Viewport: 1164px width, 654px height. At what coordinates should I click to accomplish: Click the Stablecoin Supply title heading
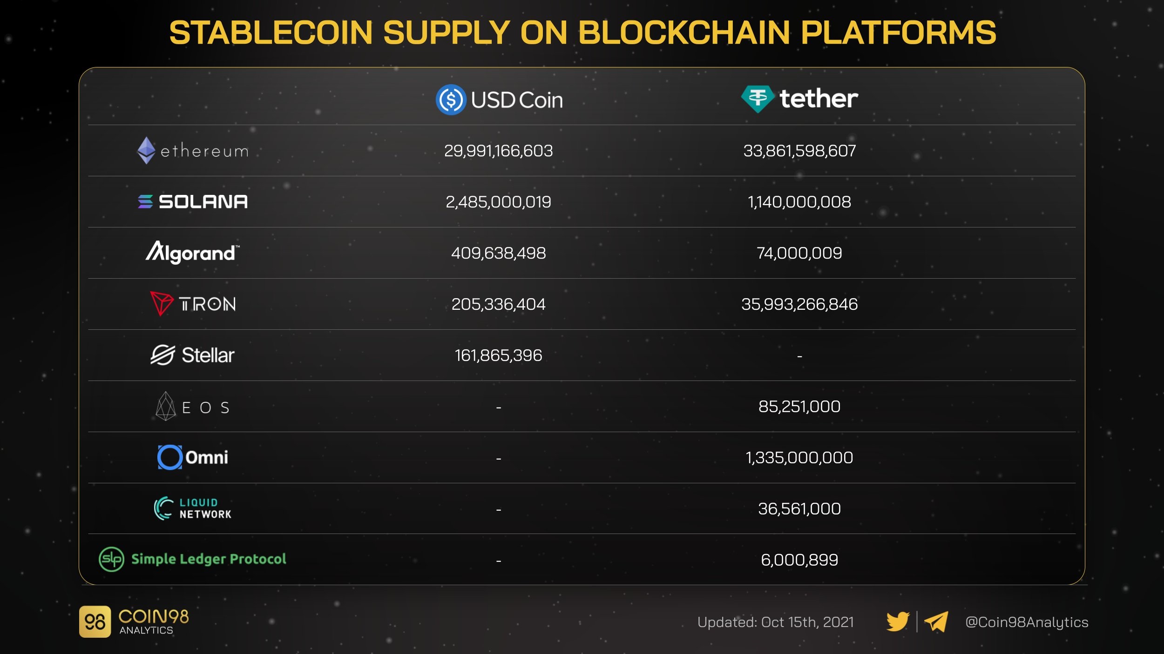582,33
